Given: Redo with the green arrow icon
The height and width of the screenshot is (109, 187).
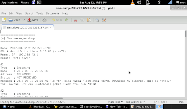Looking at the screenshot, I should (67, 20).
